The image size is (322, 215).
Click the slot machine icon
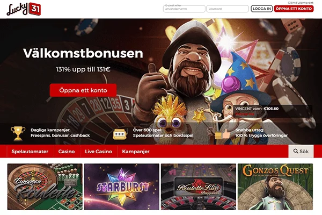(x=119, y=134)
